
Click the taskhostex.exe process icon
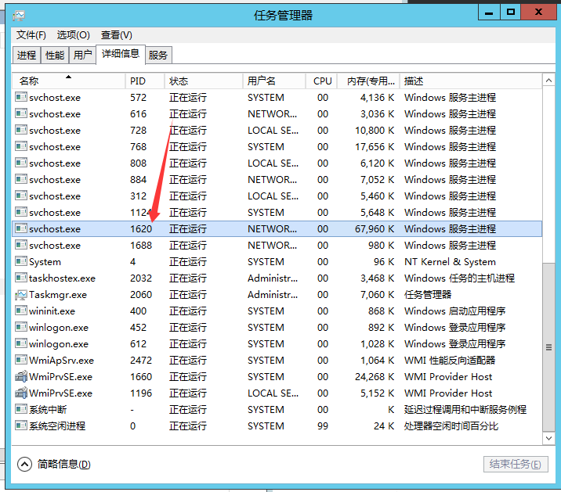[21, 278]
